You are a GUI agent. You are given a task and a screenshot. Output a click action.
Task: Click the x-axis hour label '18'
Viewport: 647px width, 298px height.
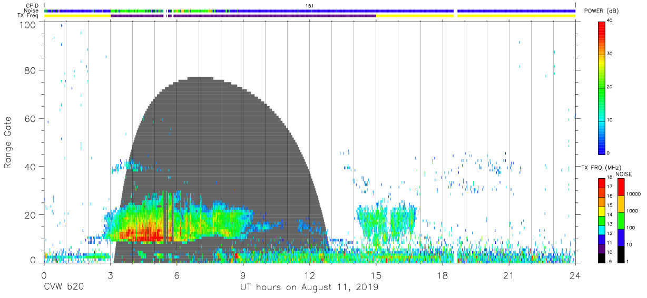[x=443, y=276]
